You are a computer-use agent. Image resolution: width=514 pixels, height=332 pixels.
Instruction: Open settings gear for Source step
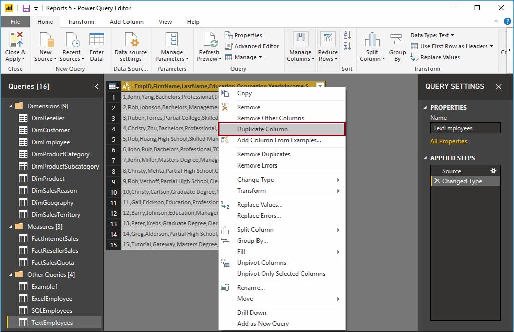coord(493,171)
